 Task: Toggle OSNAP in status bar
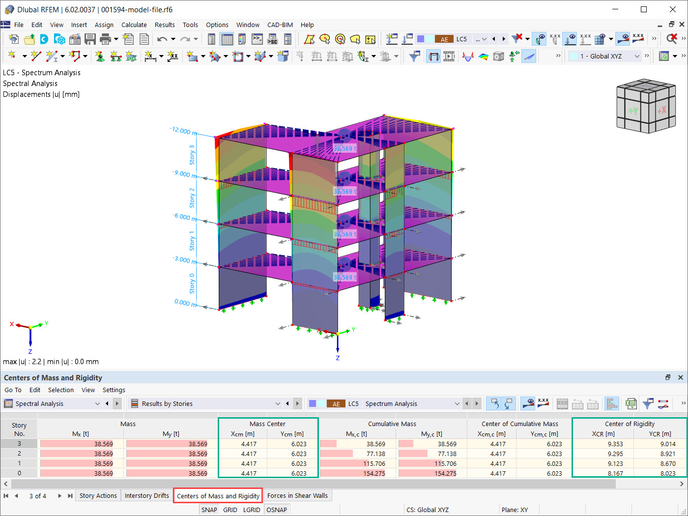(277, 510)
